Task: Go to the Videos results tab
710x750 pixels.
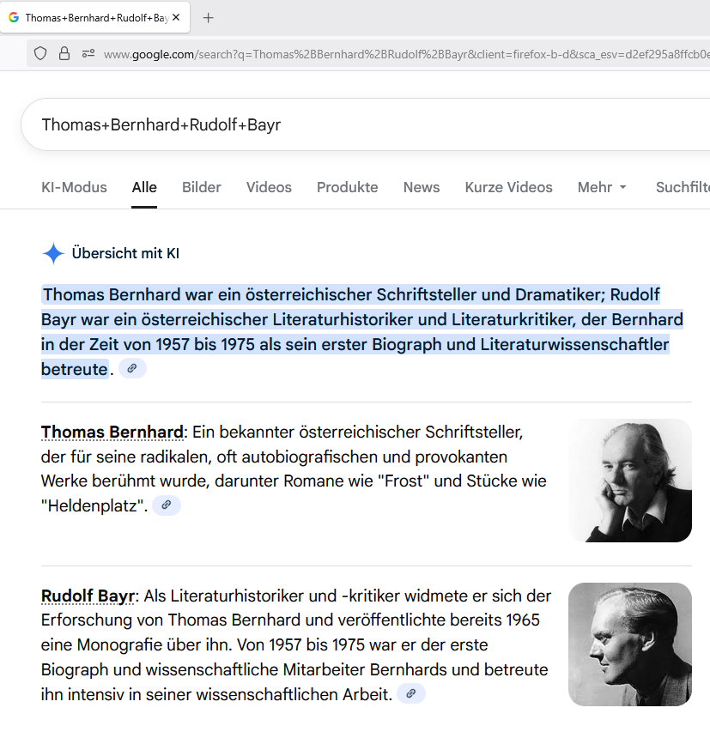Action: (269, 187)
